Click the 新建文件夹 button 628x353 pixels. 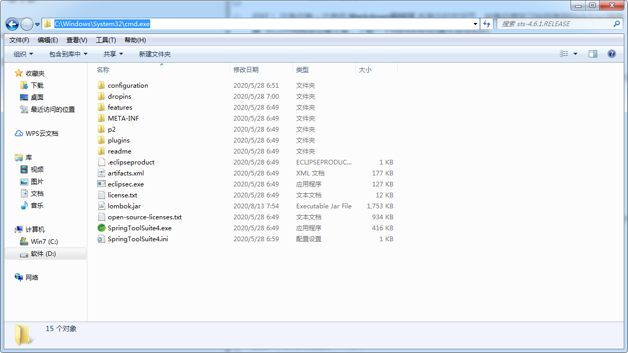(155, 54)
